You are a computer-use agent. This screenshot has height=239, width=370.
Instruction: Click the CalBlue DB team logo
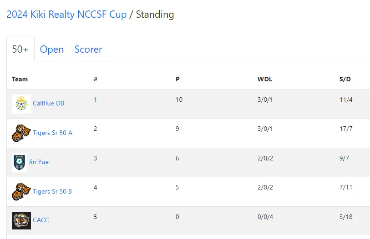coord(21,104)
